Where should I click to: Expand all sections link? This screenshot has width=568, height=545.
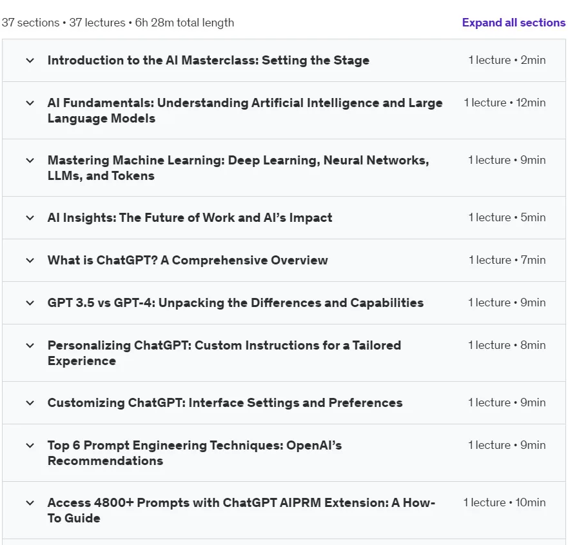click(x=513, y=23)
